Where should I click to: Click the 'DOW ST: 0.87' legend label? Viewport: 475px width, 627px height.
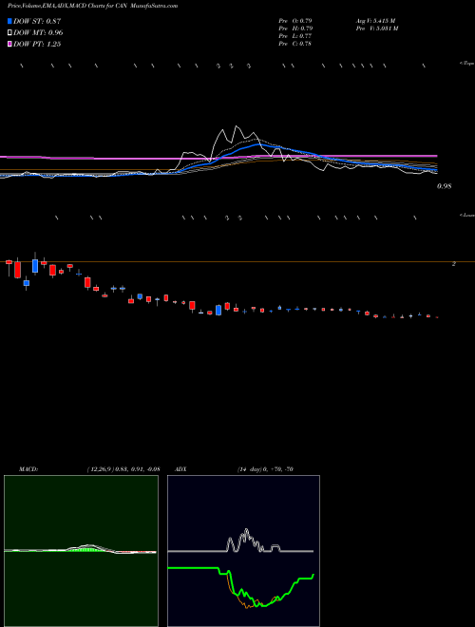click(x=37, y=22)
